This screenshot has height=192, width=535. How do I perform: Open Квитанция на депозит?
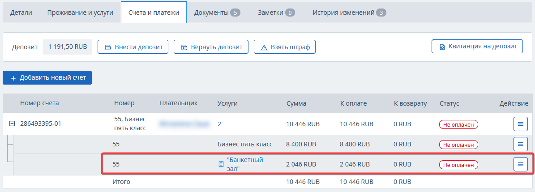tap(477, 47)
